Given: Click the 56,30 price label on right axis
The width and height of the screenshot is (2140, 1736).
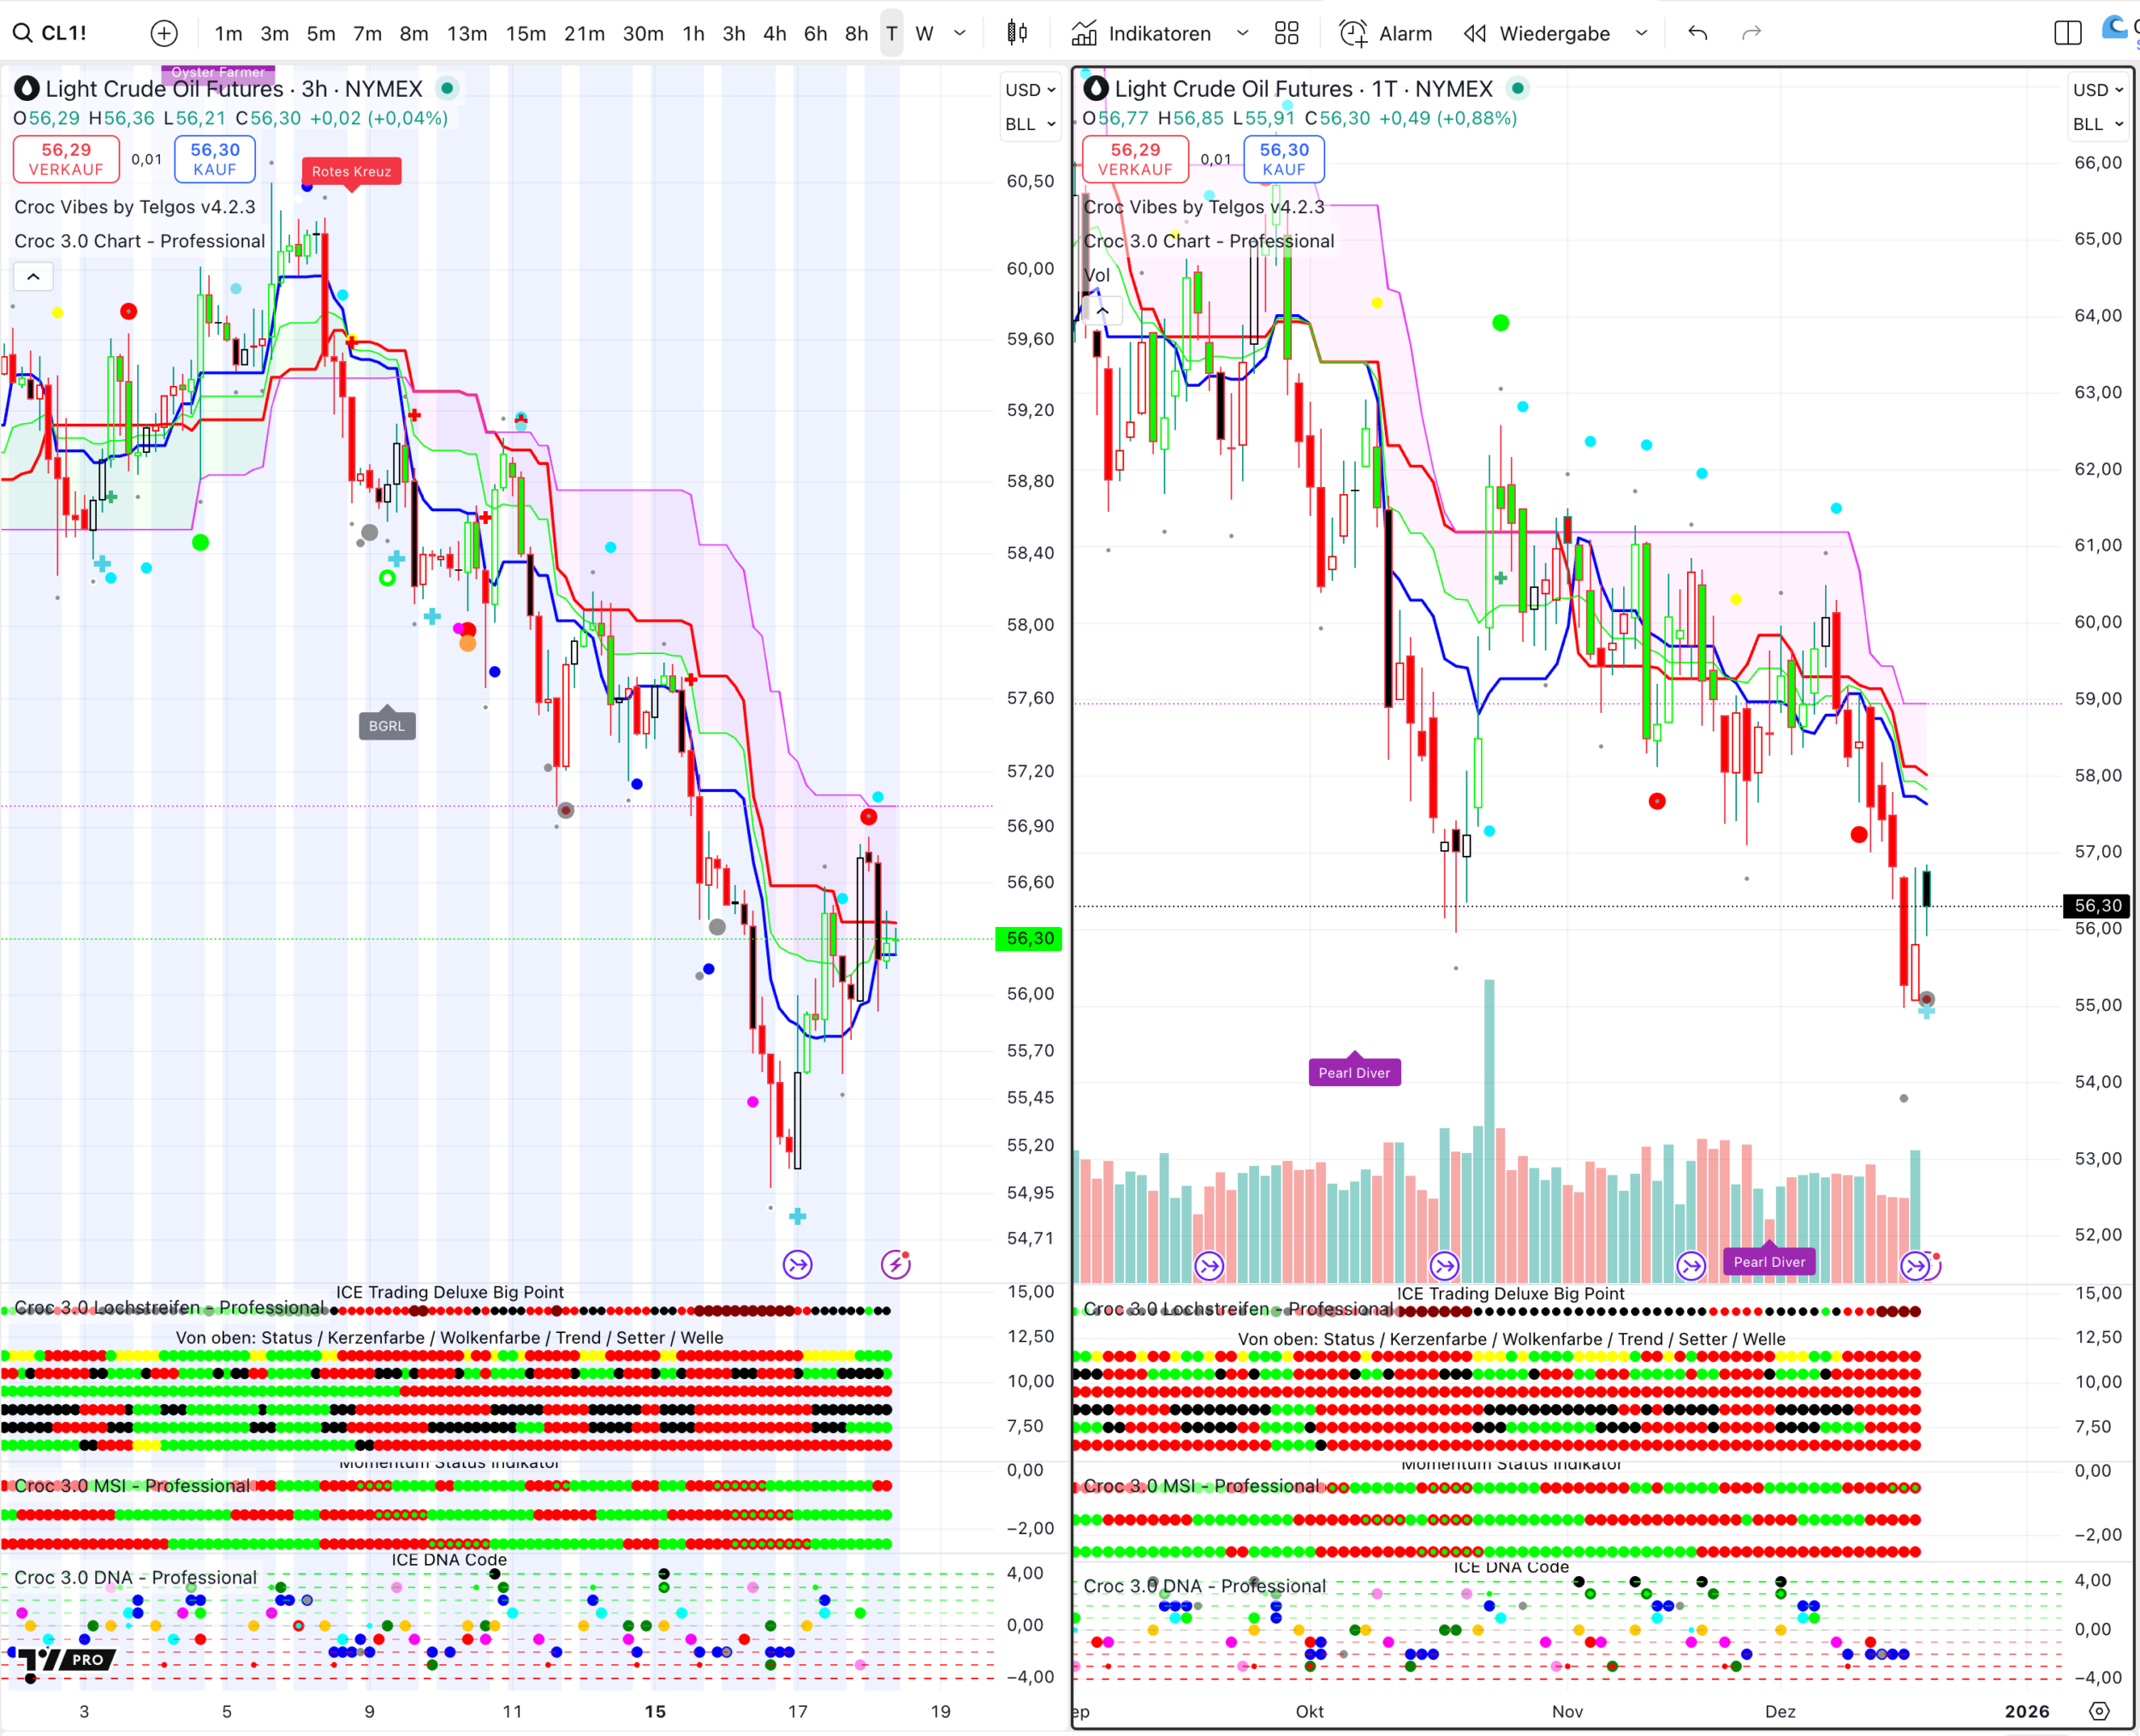Looking at the screenshot, I should [x=2097, y=906].
